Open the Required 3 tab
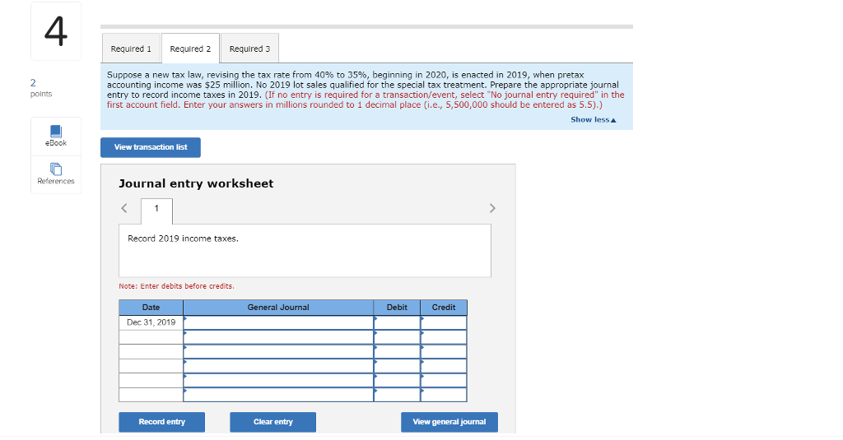 tap(249, 49)
